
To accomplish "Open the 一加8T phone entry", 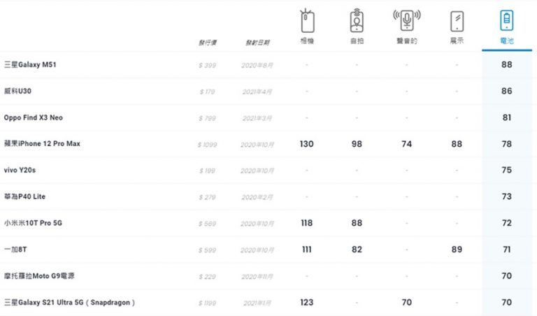I will click(15, 250).
